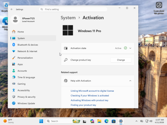
Task: Click the search magnifier in Find a setting
Action: pyautogui.click(x=42, y=9)
